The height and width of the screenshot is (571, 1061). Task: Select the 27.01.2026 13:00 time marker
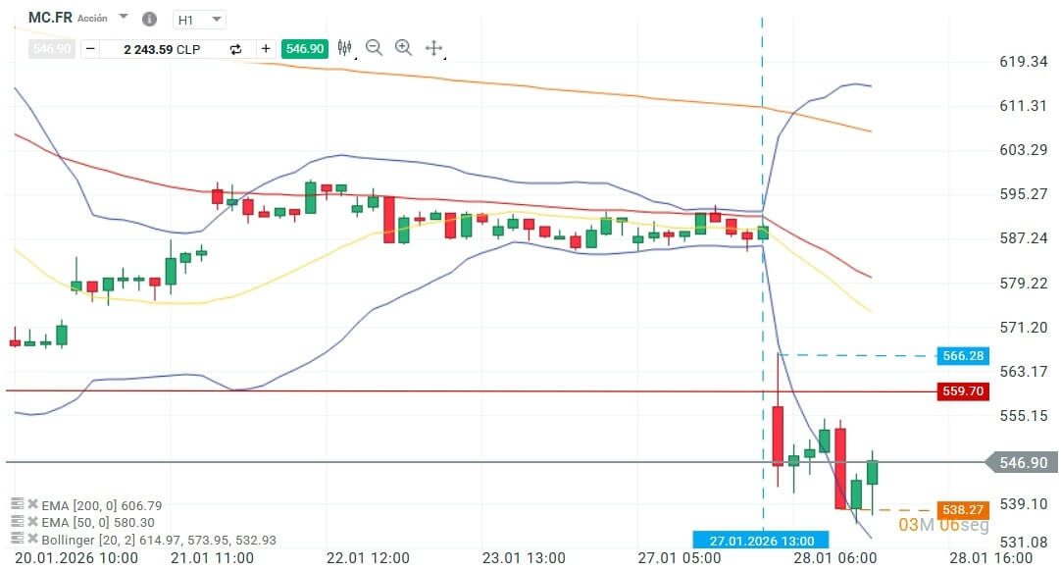coord(761,540)
